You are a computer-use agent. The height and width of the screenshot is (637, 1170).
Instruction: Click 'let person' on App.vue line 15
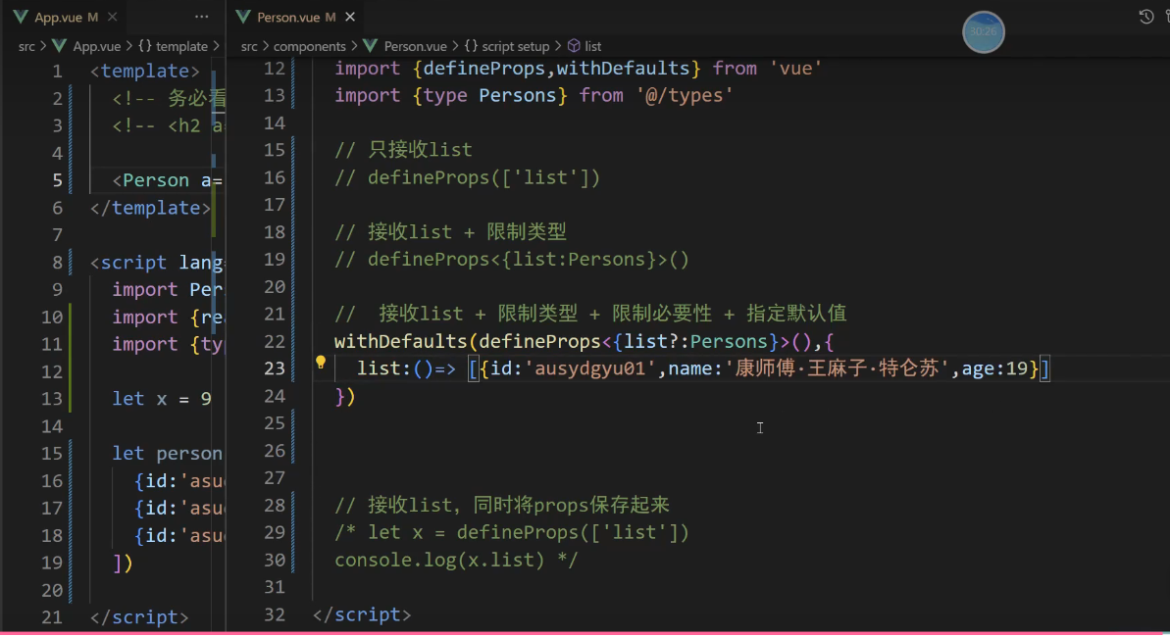click(167, 454)
